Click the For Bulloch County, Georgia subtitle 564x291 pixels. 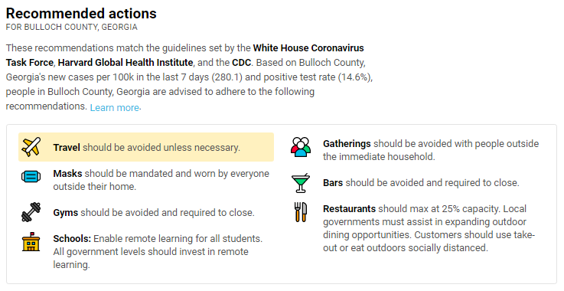tap(72, 27)
